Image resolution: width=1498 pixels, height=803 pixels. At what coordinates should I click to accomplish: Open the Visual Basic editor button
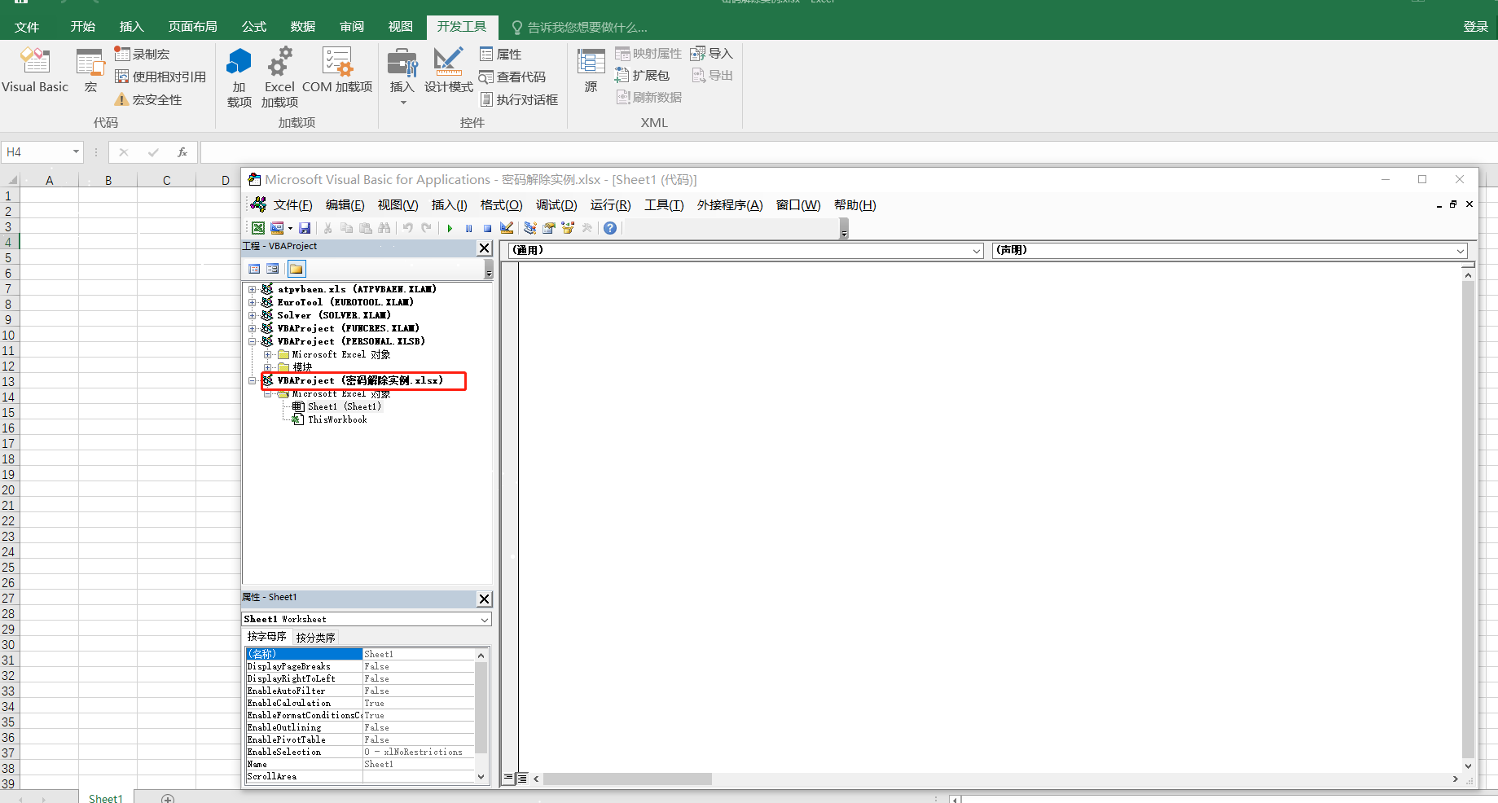[35, 71]
